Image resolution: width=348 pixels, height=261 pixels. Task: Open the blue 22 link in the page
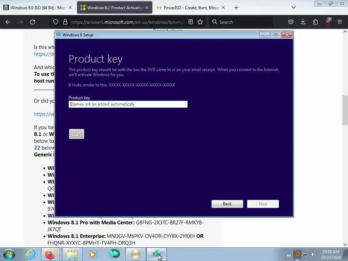point(37,148)
